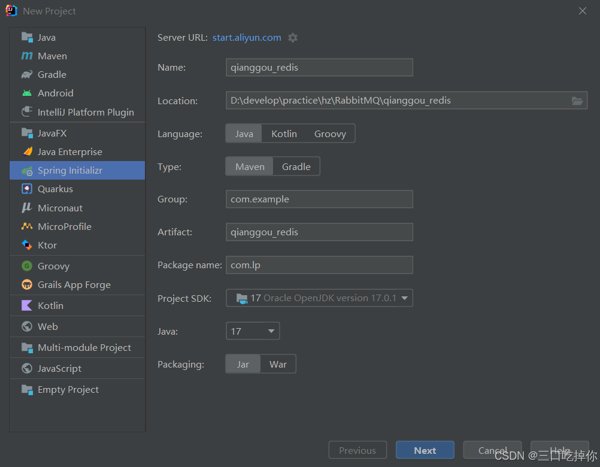
Task: Click the Gradle elephant icon
Action: (27, 75)
